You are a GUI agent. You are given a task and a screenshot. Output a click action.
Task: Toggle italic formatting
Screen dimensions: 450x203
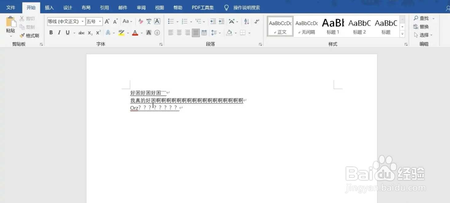[x=59, y=33]
